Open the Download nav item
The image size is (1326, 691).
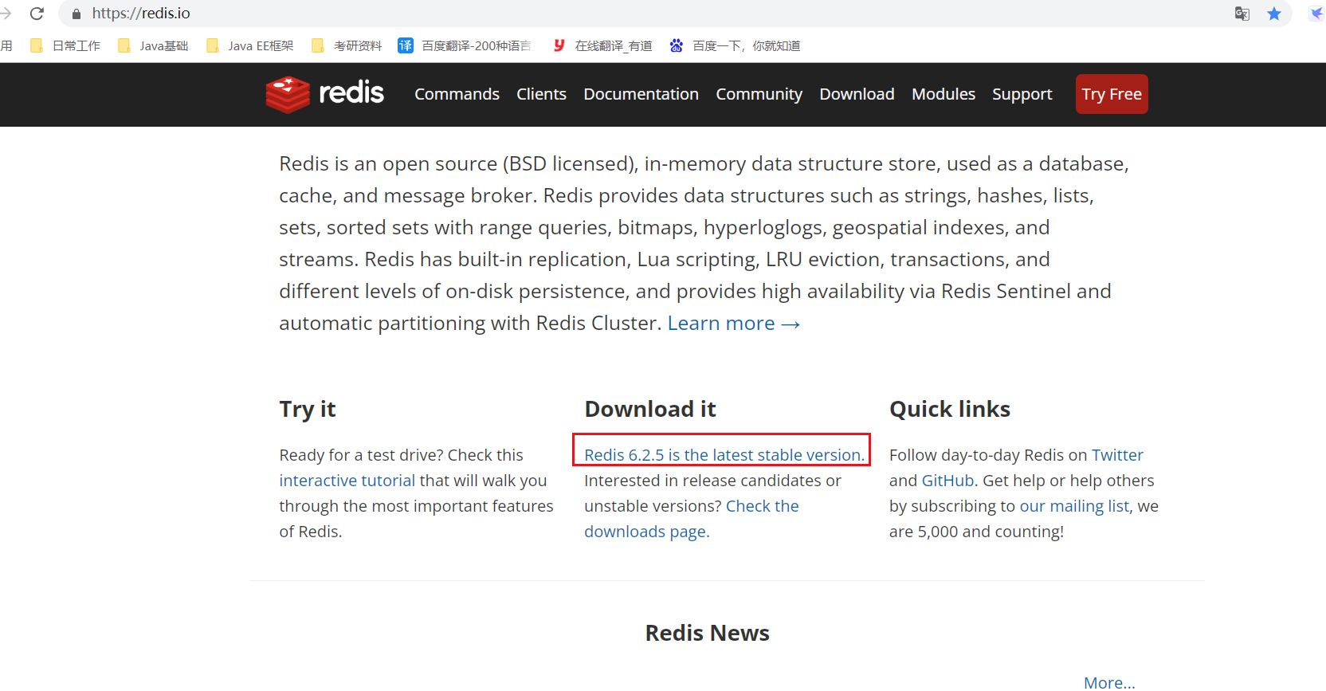[857, 94]
